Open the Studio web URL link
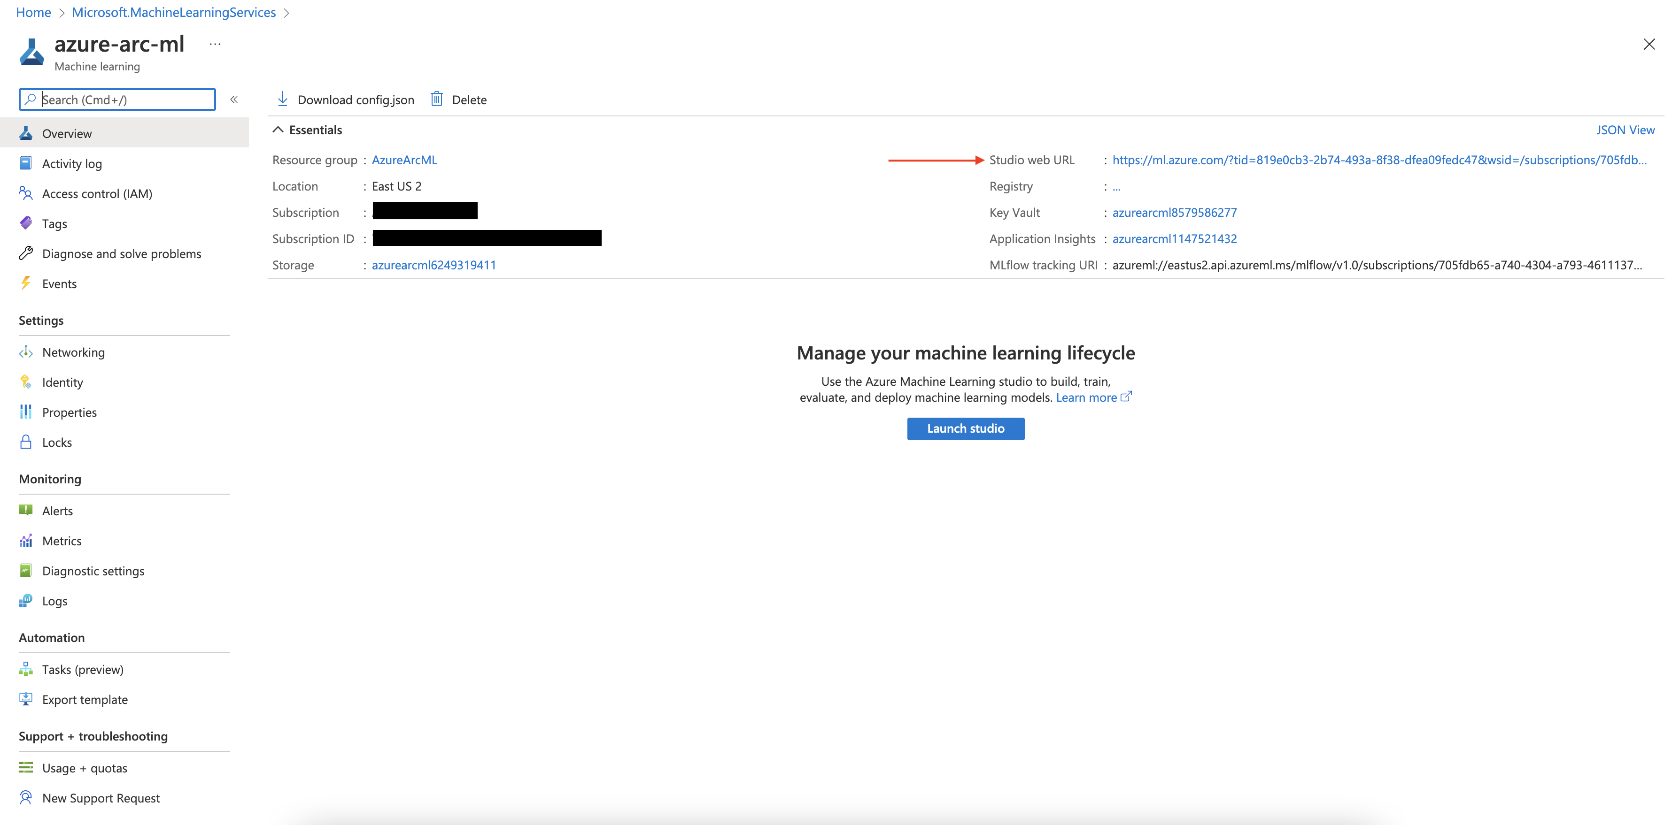The height and width of the screenshot is (825, 1672). [1379, 160]
